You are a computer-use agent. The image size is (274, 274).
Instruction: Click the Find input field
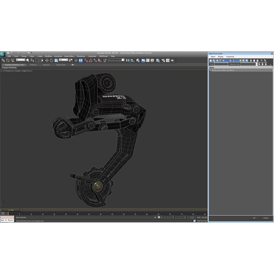[x=221, y=64]
